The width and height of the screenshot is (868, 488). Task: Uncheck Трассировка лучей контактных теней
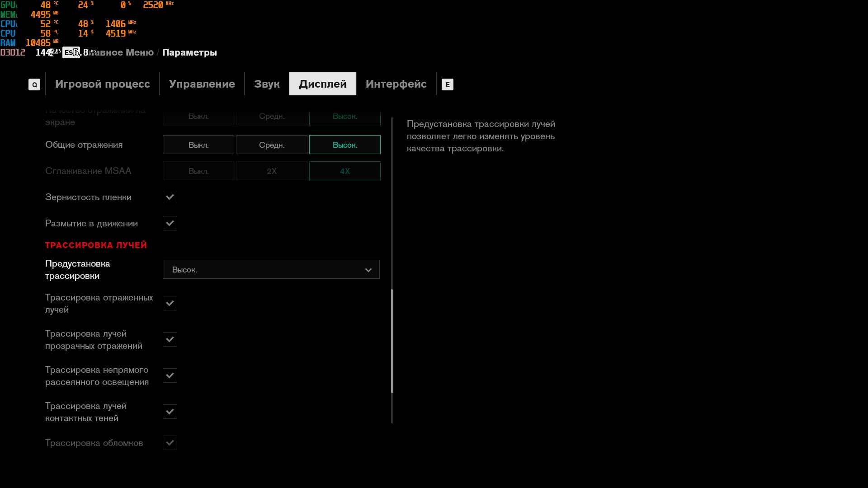[x=170, y=412]
